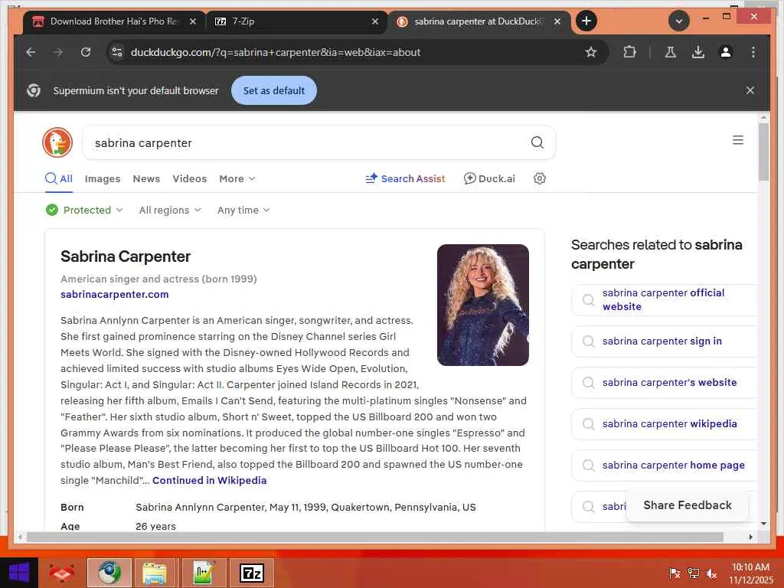Close the 7-Zip tab
This screenshot has width=784, height=588.
point(375,21)
